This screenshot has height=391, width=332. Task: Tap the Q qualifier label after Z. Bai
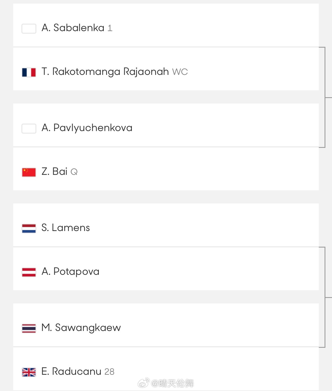point(74,172)
